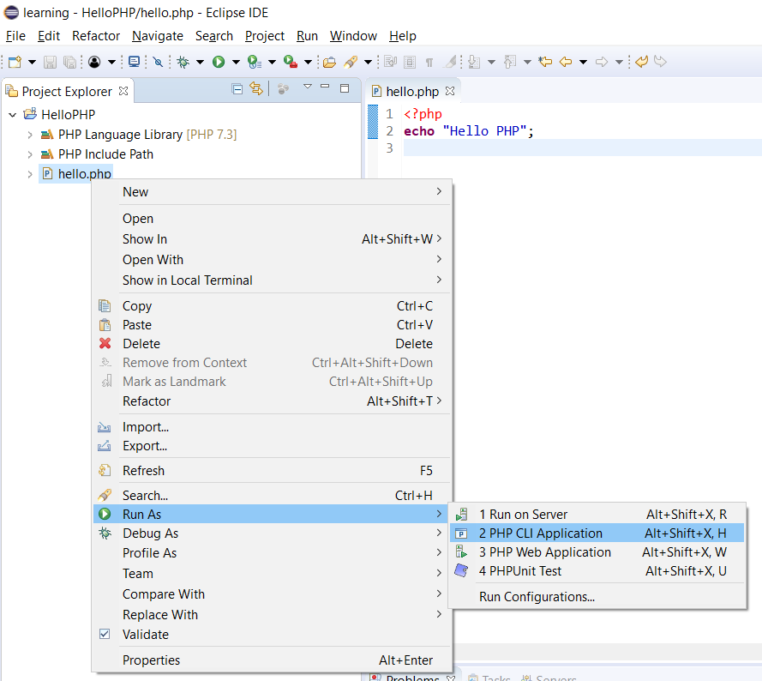Open the Window menu

point(353,36)
